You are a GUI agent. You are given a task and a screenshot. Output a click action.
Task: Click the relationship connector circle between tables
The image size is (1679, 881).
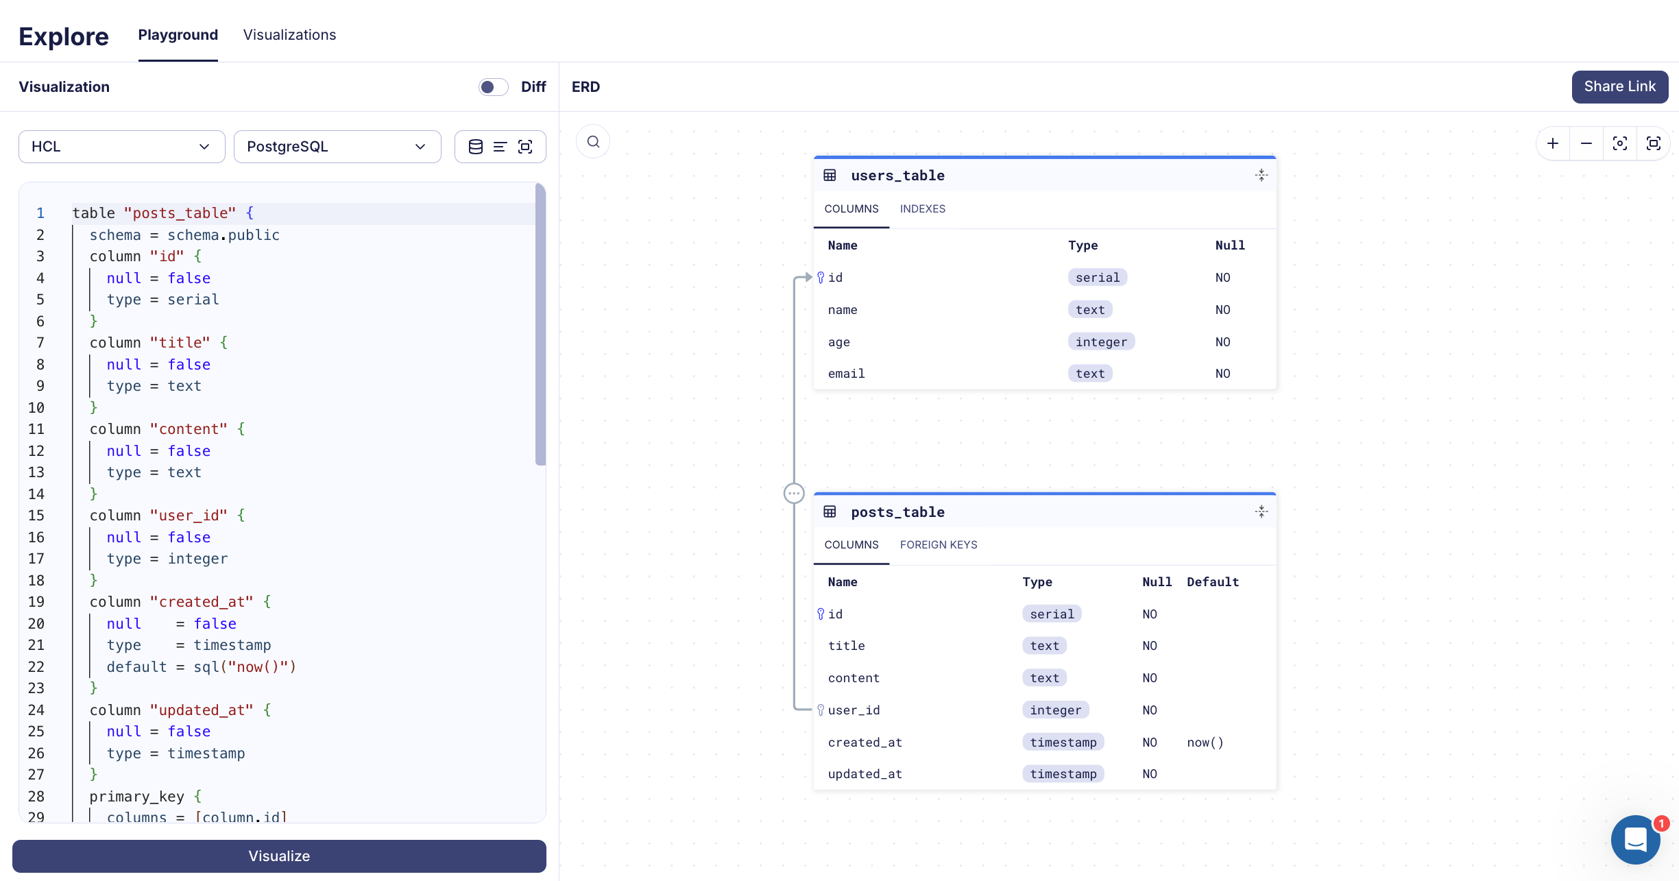pos(793,493)
